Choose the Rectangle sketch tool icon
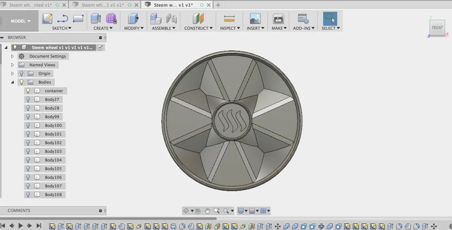 click(x=78, y=19)
